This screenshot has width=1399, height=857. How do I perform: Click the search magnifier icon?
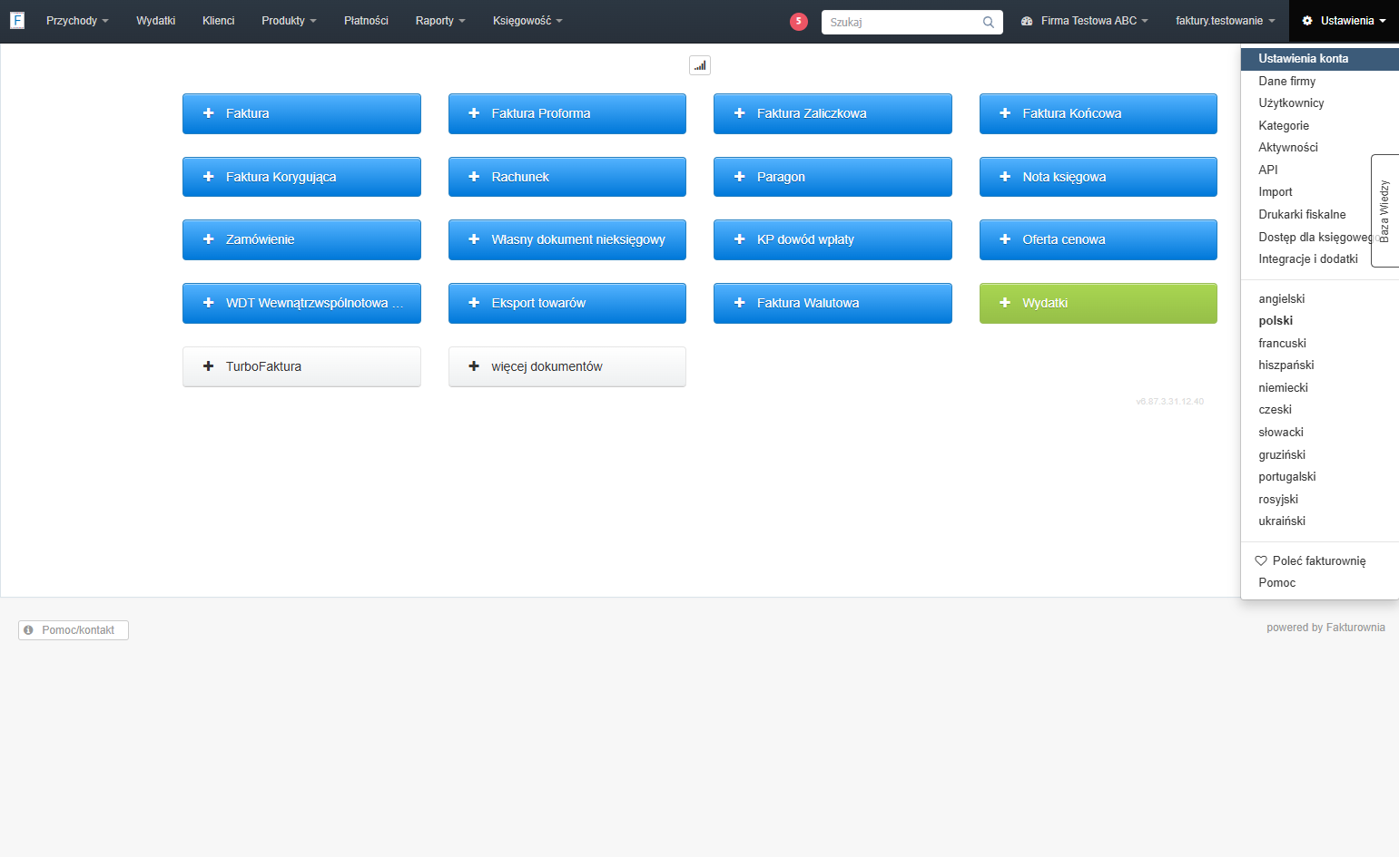pyautogui.click(x=989, y=22)
